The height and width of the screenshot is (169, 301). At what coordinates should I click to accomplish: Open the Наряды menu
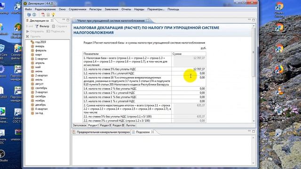(x=139, y=9)
